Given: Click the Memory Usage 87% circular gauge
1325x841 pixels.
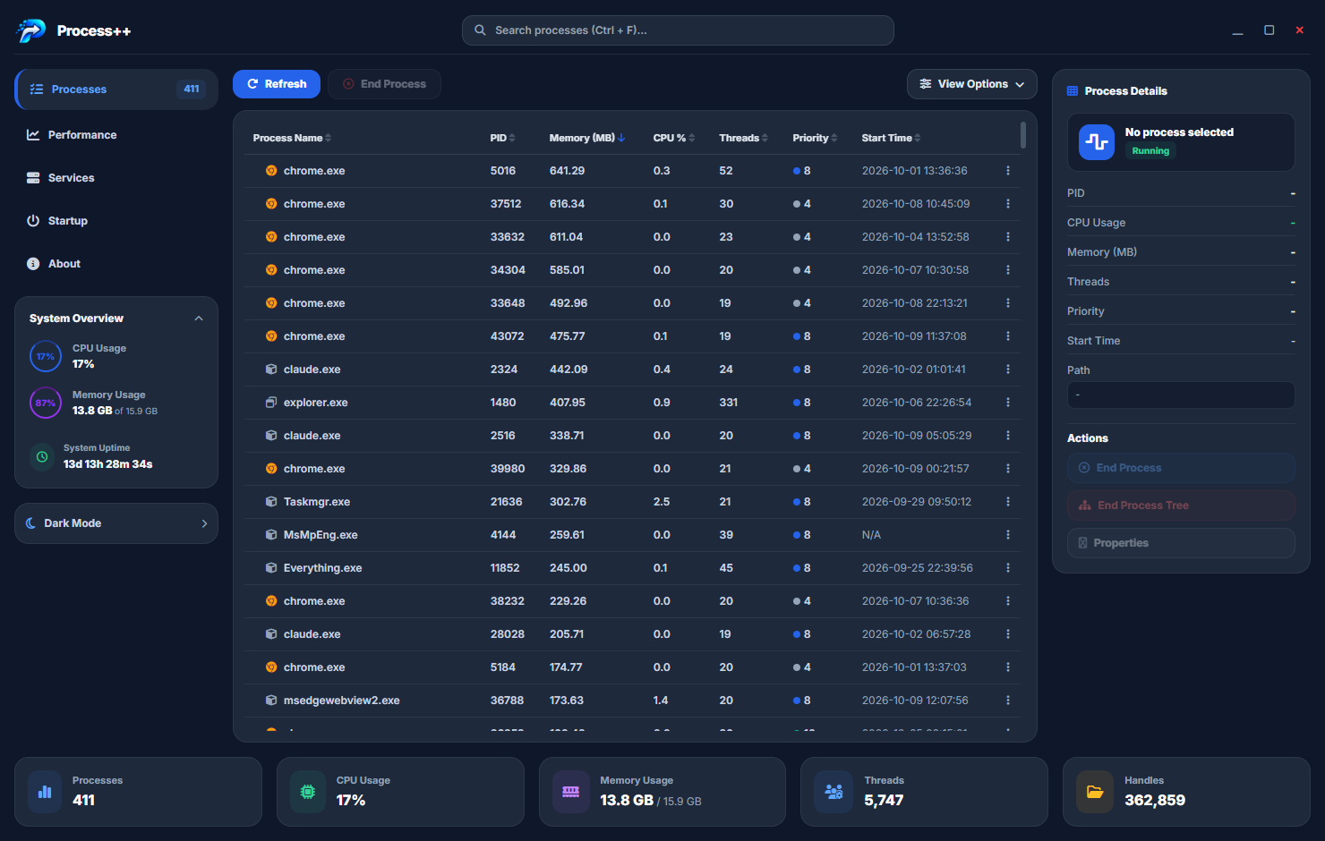Looking at the screenshot, I should [x=46, y=403].
